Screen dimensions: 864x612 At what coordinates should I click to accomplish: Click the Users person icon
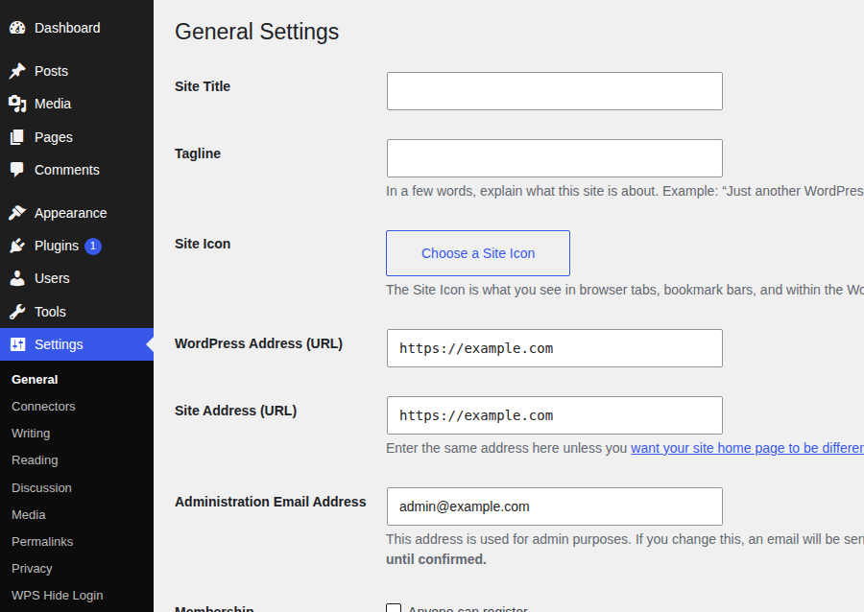point(17,278)
